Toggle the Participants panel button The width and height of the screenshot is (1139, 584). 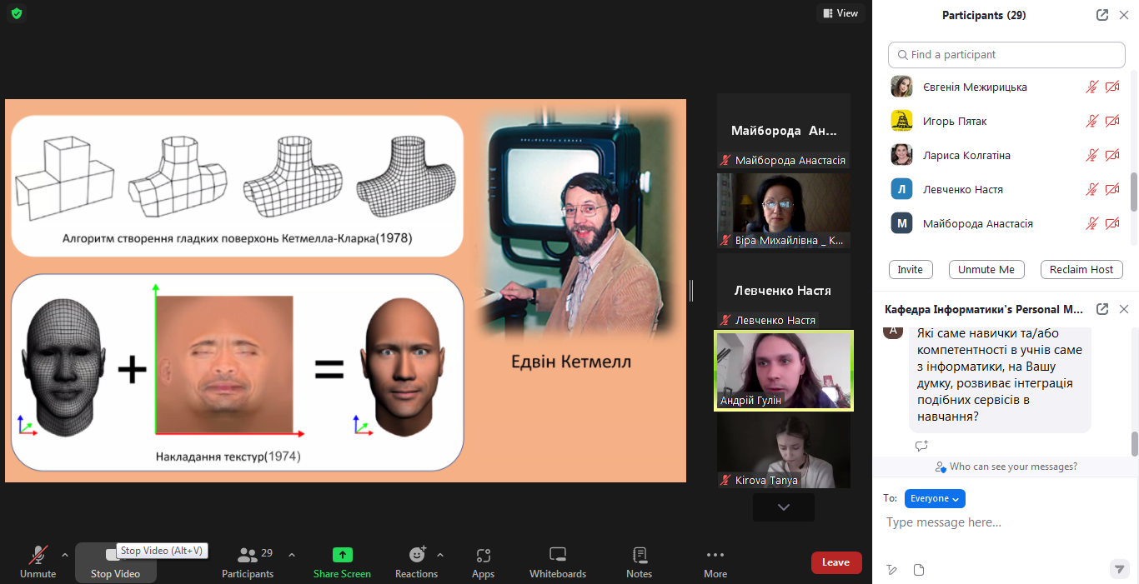(248, 562)
